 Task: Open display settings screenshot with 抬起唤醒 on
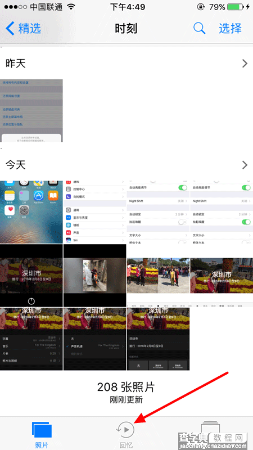pos(222,212)
